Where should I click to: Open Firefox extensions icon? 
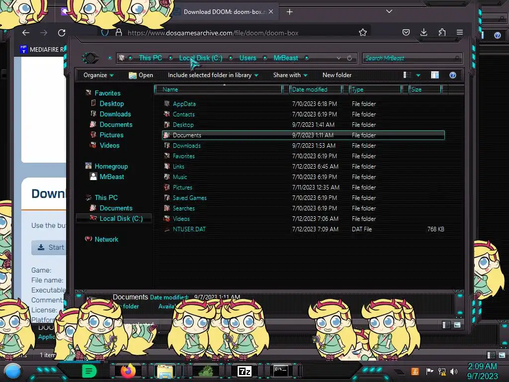click(442, 32)
